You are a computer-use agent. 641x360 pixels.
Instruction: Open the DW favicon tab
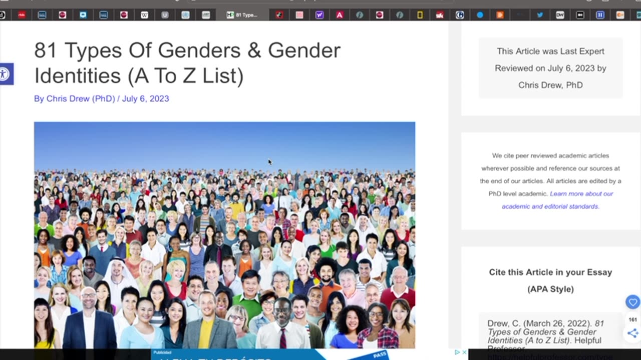(x=560, y=15)
